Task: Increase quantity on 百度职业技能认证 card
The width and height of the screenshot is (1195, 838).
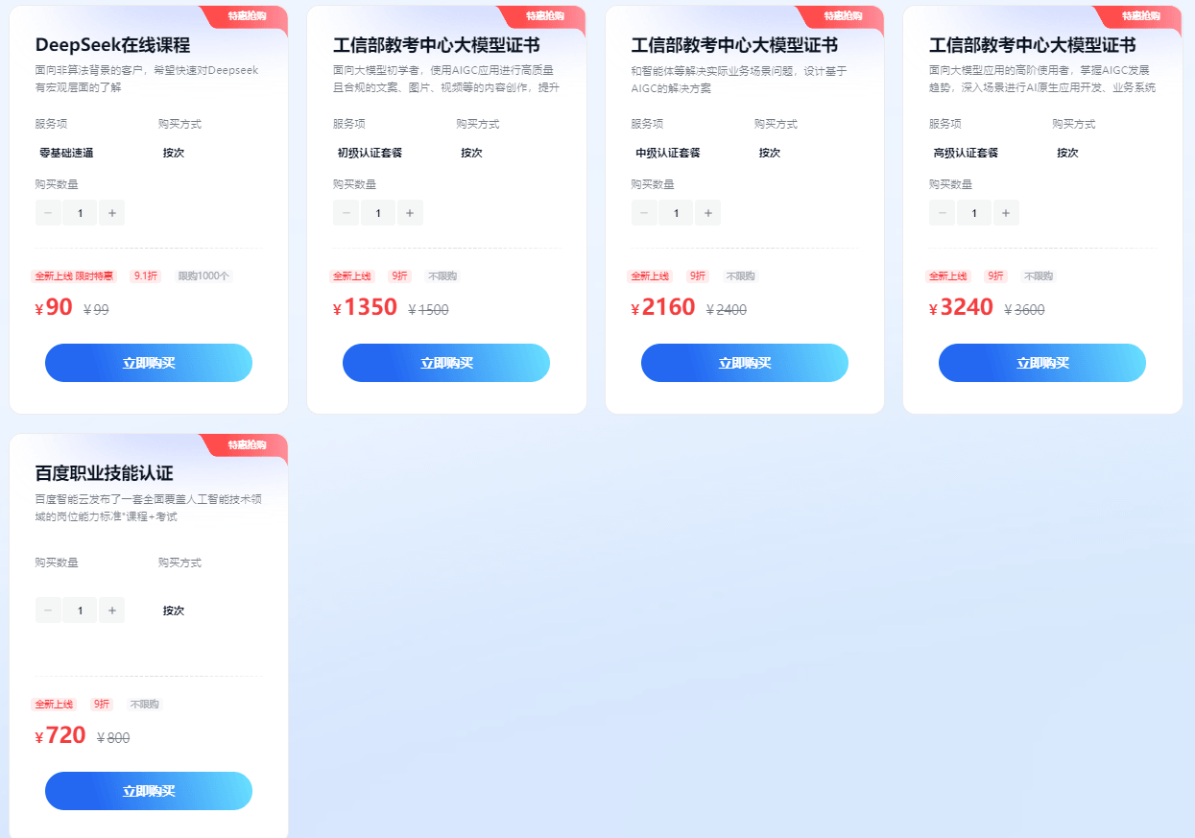Action: click(112, 611)
